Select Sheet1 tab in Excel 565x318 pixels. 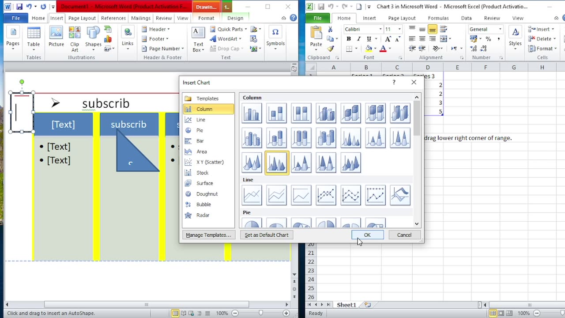click(x=347, y=305)
